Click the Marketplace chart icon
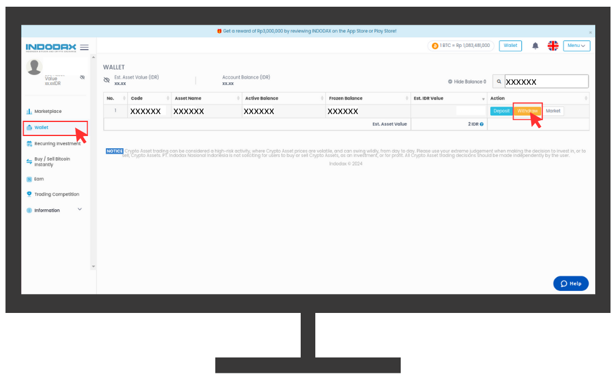 29,112
